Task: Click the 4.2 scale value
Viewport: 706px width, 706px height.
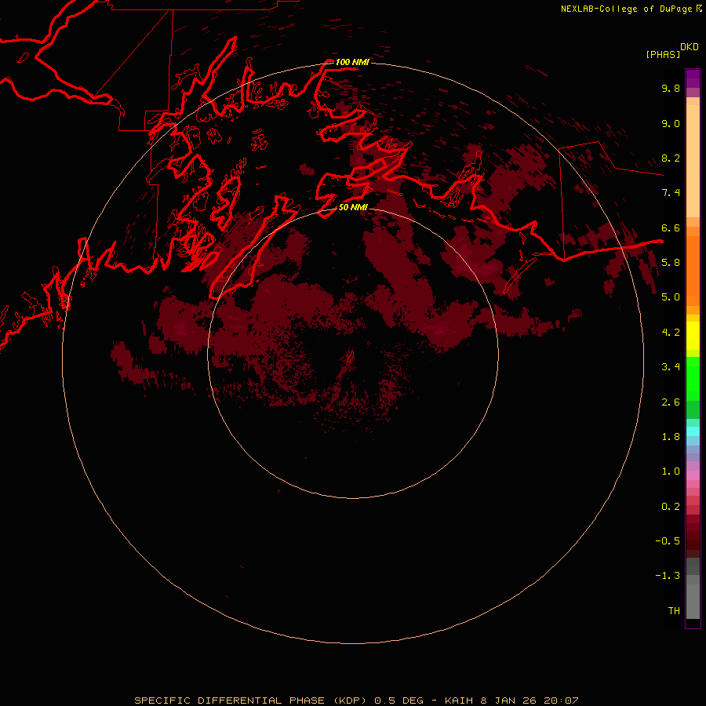Action: 671,333
